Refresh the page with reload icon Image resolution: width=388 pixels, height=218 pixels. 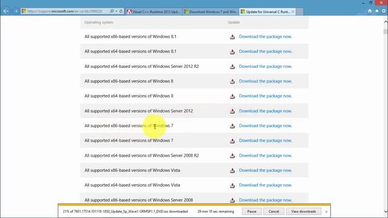(121, 11)
